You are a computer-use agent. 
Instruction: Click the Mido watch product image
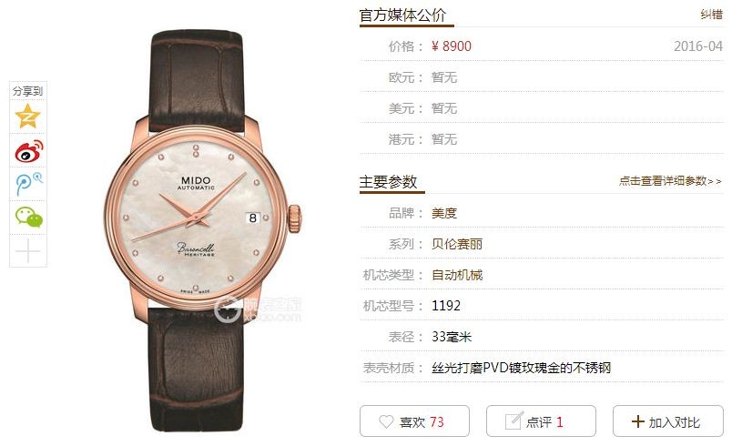pos(202,231)
